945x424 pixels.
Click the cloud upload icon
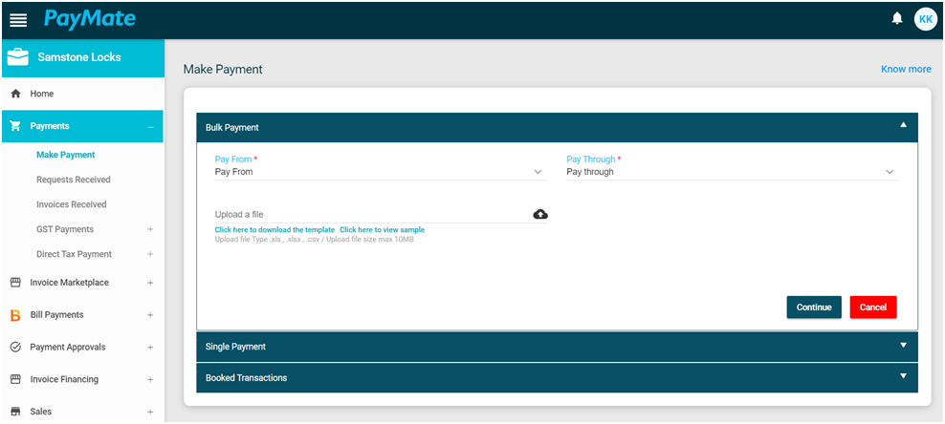[x=540, y=214]
